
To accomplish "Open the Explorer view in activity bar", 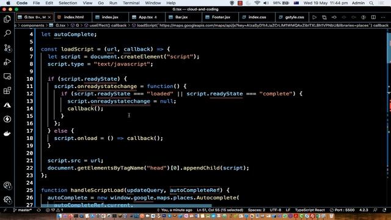I will pos(7,19).
